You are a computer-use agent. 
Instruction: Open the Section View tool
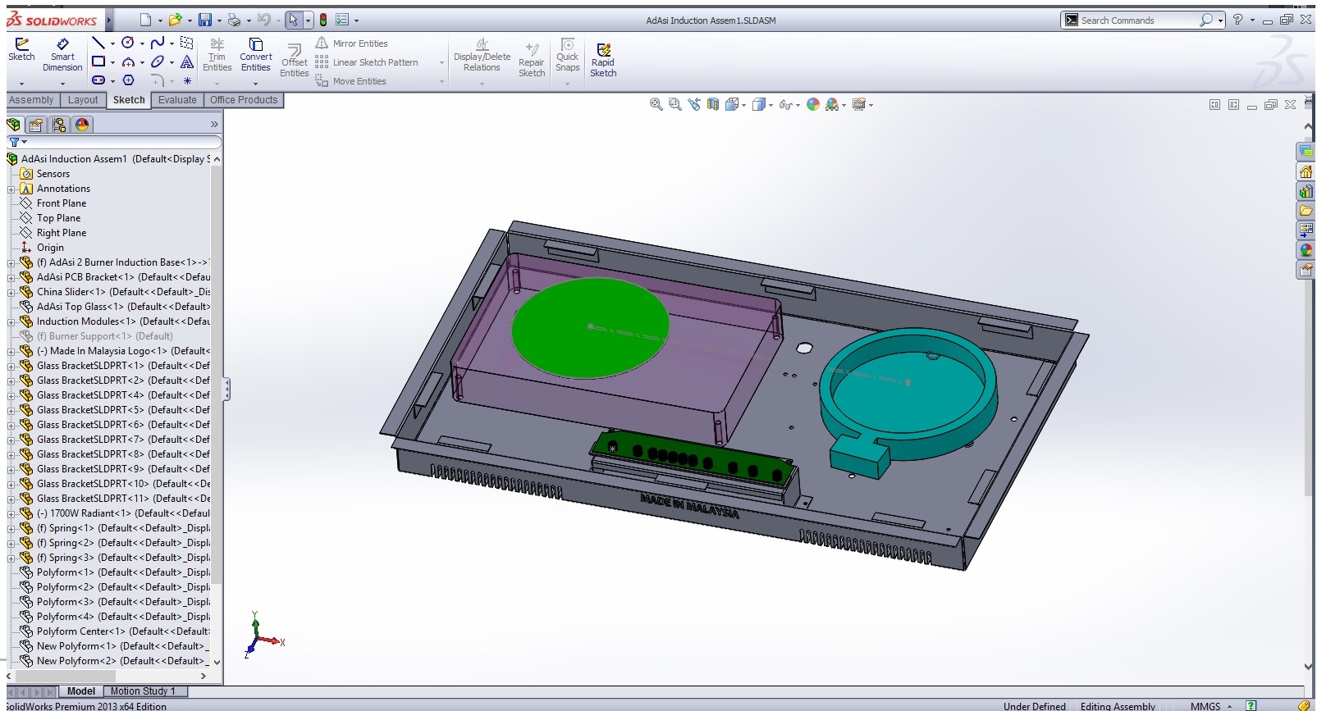coord(713,104)
